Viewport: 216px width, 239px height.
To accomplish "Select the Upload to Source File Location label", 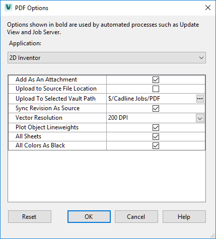I will [56, 89].
